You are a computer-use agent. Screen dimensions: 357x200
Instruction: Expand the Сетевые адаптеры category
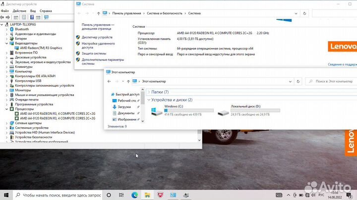pos(6,123)
